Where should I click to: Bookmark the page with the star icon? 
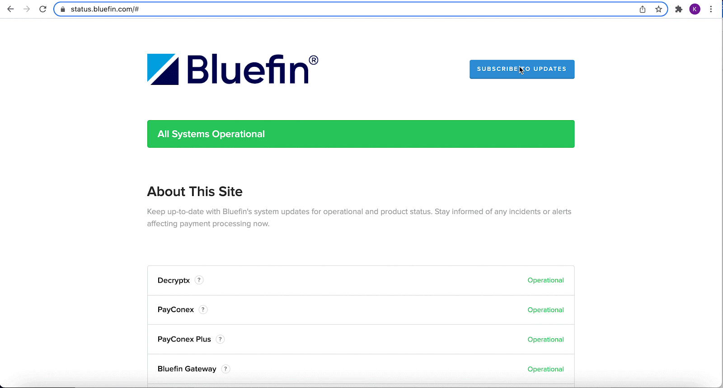[659, 9]
